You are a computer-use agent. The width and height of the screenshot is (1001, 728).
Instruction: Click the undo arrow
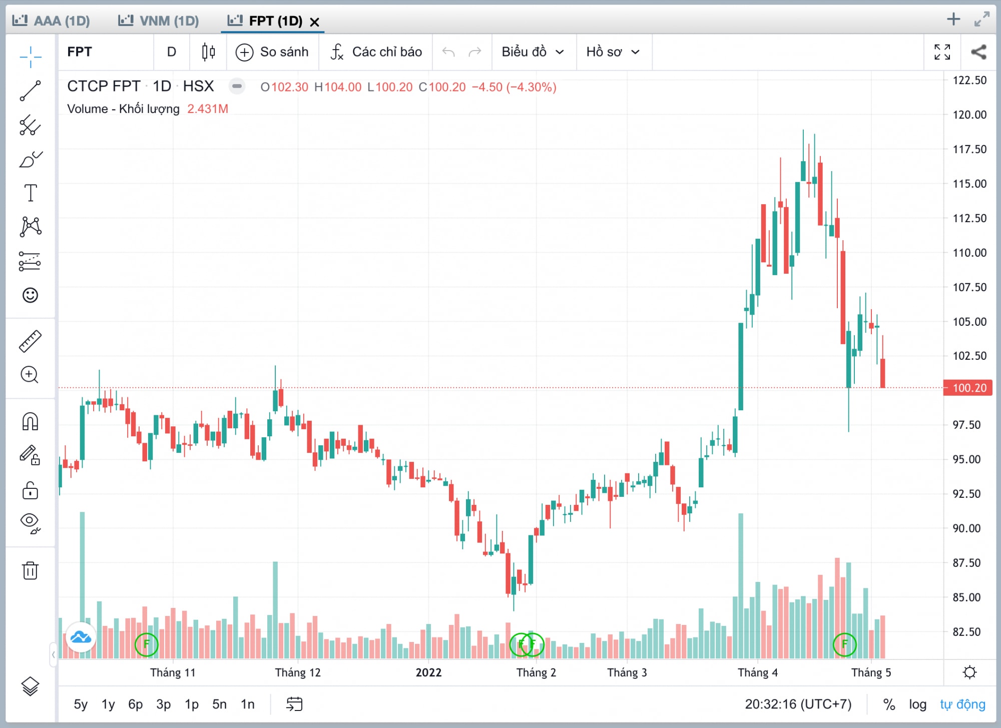[448, 52]
